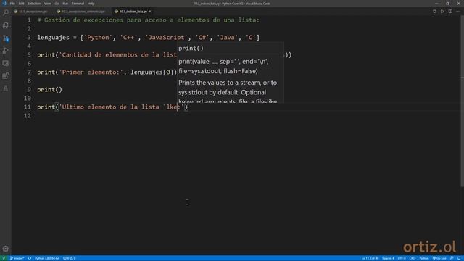464x261 pixels.
Task: Click the Synchronize Changes icon in status bar
Action: [x=30, y=258]
